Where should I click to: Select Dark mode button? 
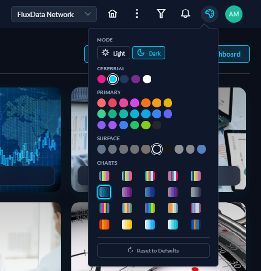(x=149, y=53)
